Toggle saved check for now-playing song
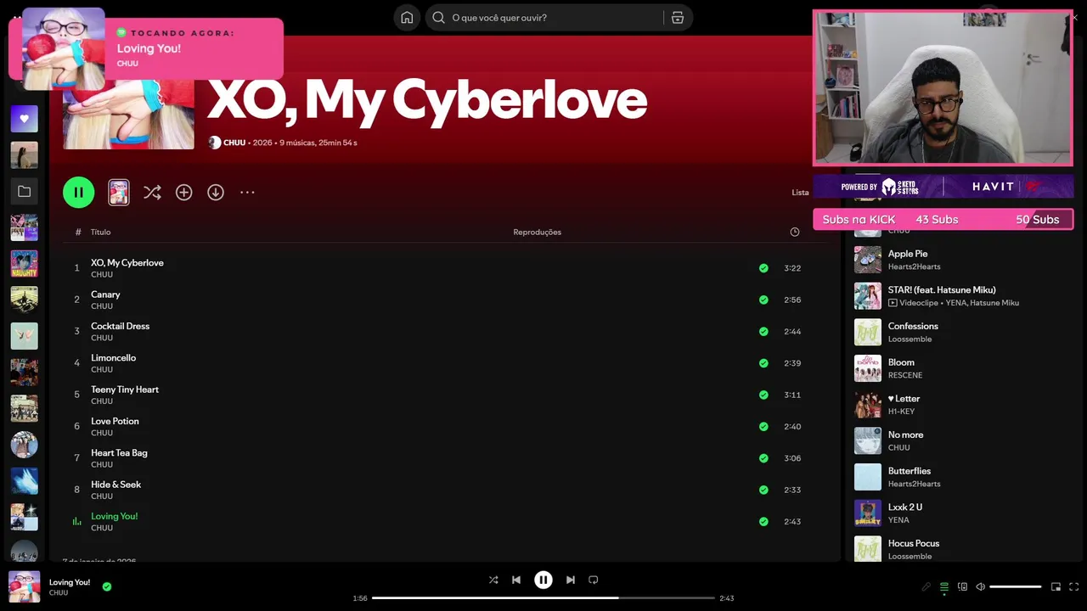 click(107, 586)
